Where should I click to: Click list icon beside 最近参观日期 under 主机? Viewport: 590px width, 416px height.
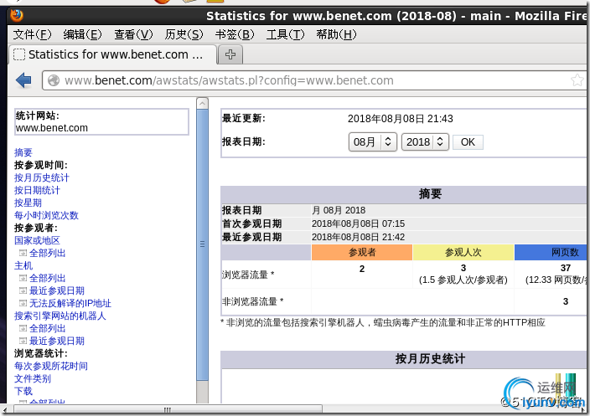pyautogui.click(x=23, y=290)
